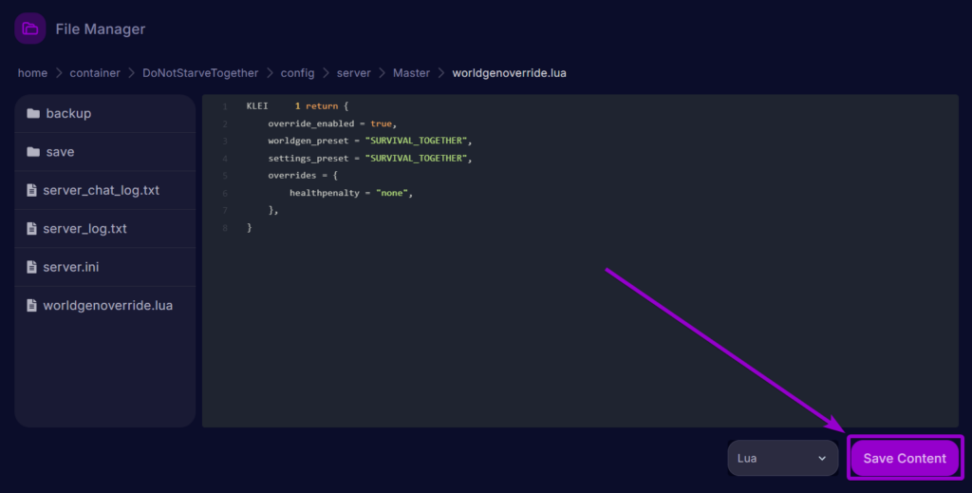
Task: Click the folder icon beside save
Action: [x=33, y=152]
